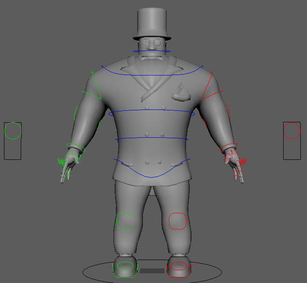Select the blue chest control curve at shoulders

click(152, 75)
